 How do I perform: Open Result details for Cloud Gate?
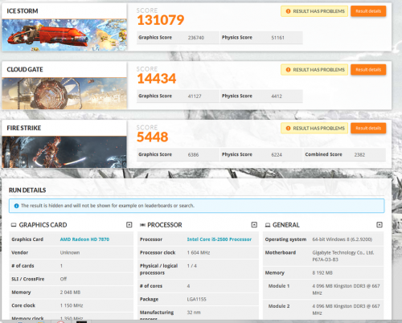(368, 70)
